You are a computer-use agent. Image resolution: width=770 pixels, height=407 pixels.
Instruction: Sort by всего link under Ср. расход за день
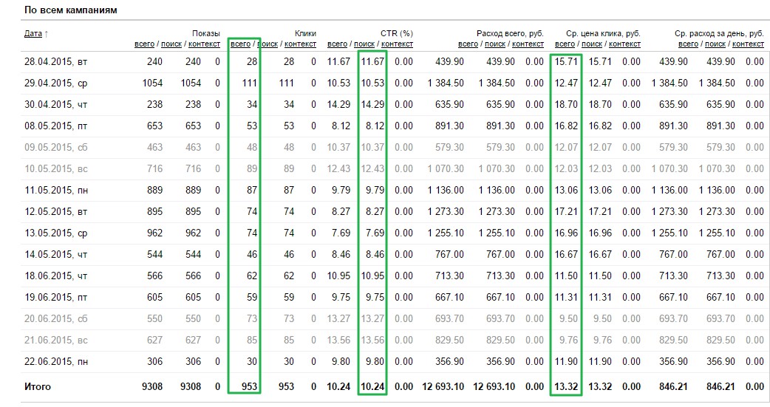(688, 44)
